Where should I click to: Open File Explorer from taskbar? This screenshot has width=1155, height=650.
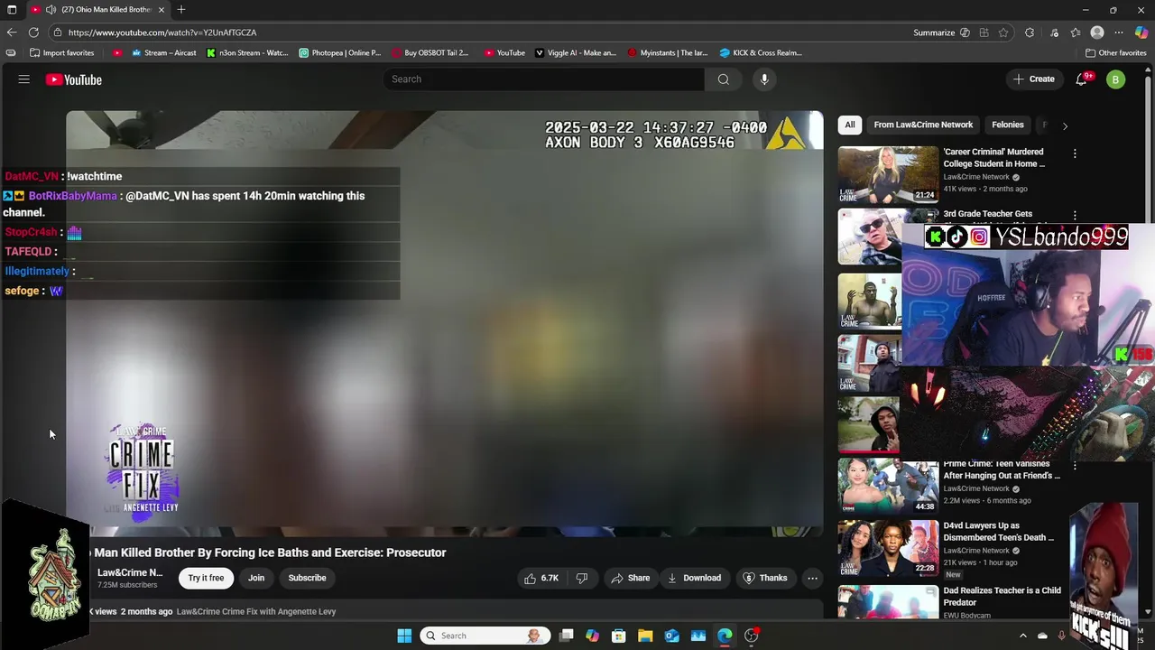click(645, 636)
